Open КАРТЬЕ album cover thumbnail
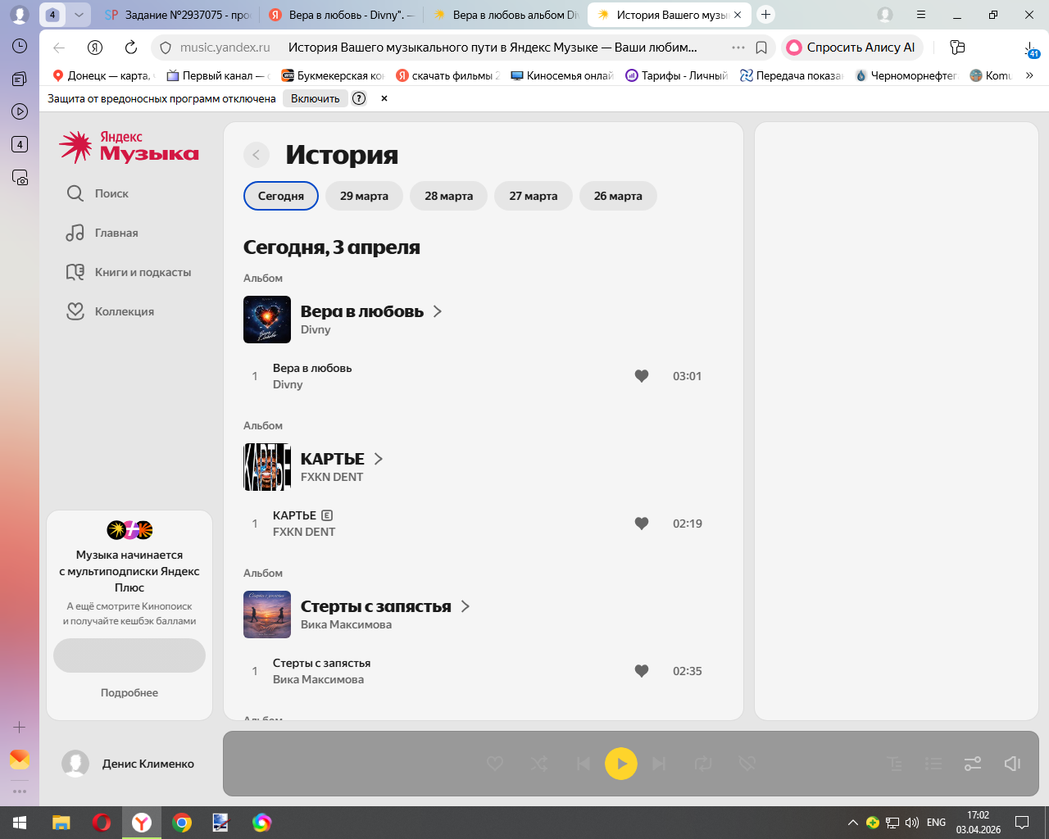Viewport: 1049px width, 839px height. pos(267,467)
